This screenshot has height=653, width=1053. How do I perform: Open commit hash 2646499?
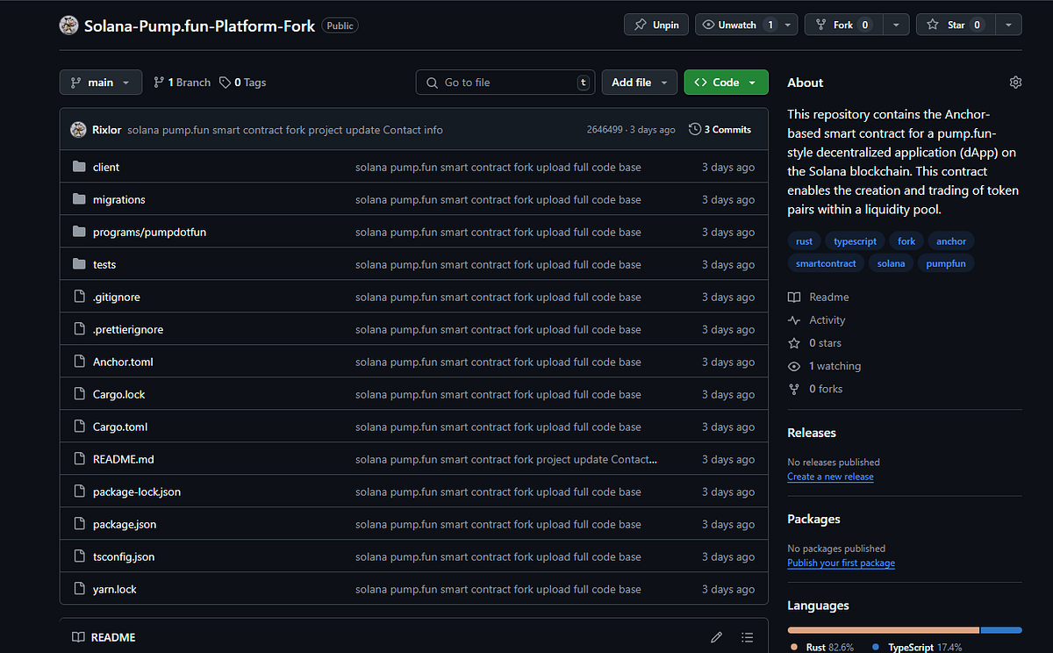[x=605, y=130]
